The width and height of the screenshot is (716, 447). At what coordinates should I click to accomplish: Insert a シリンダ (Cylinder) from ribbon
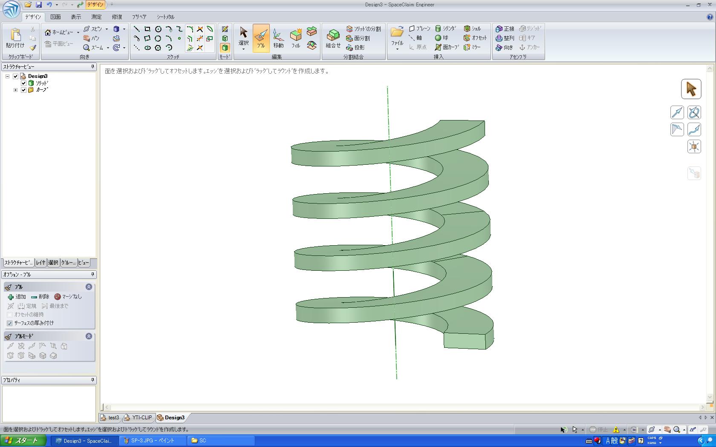tap(445, 29)
